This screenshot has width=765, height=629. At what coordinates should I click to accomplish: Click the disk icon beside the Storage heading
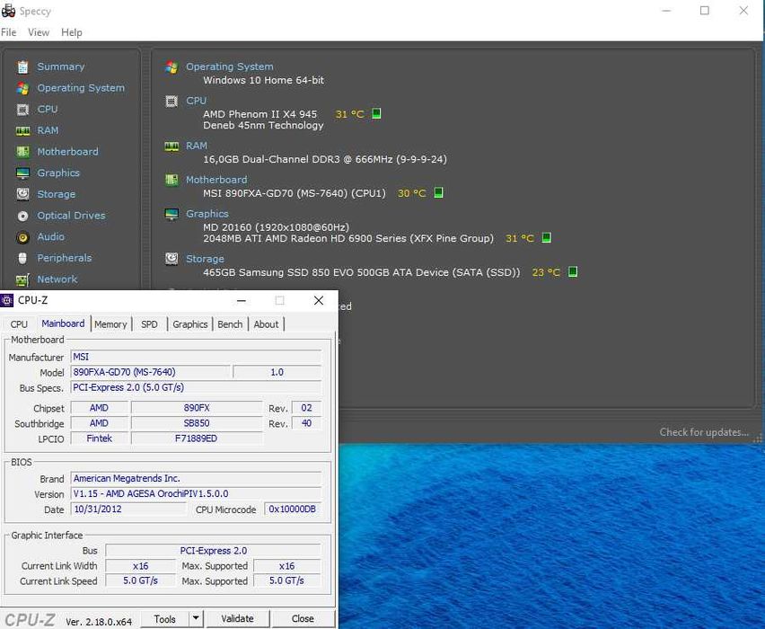click(x=171, y=259)
